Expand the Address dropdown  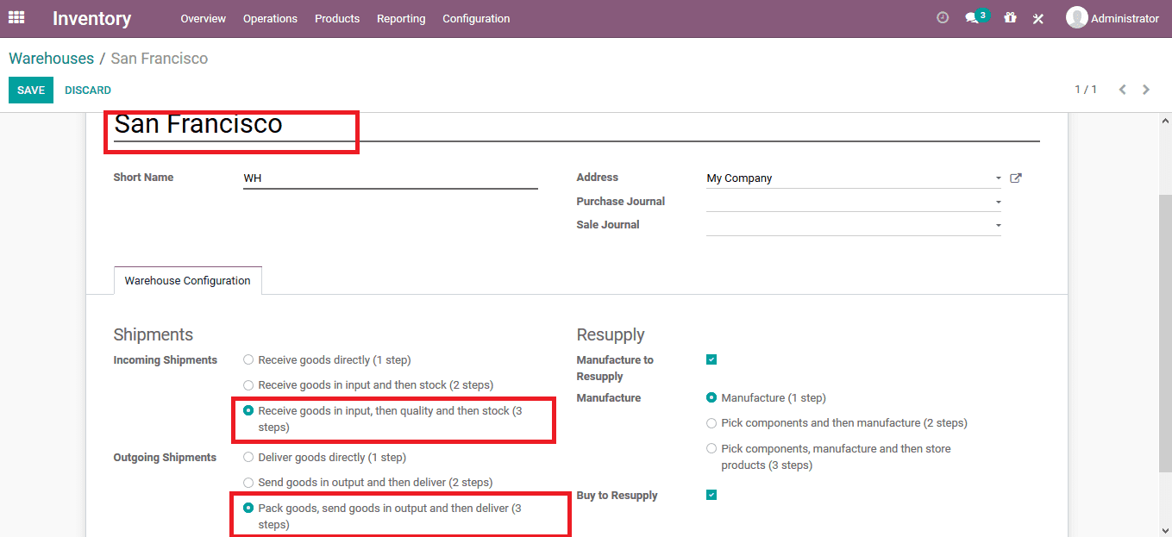[998, 178]
